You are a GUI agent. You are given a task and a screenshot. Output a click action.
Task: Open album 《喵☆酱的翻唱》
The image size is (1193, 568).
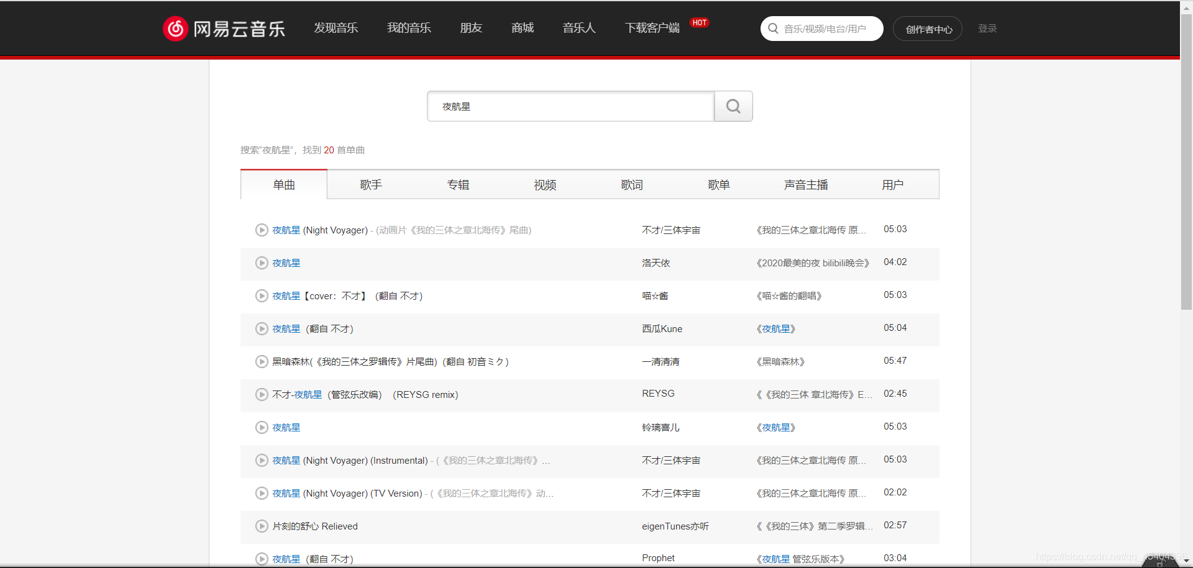[789, 296]
